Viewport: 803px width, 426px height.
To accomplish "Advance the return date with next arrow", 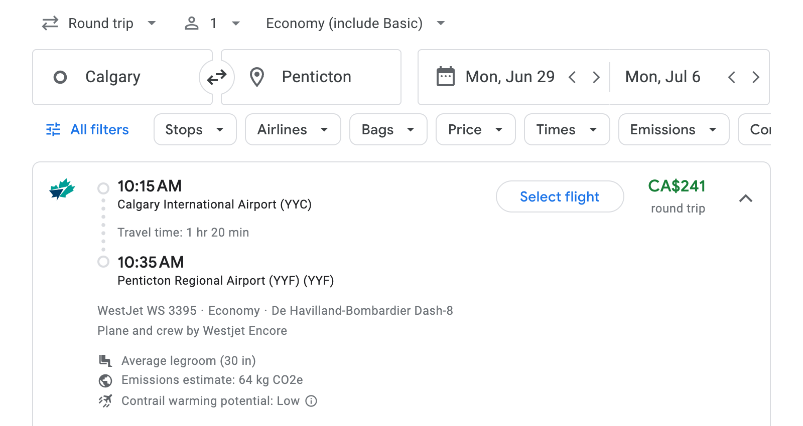I will (x=756, y=77).
